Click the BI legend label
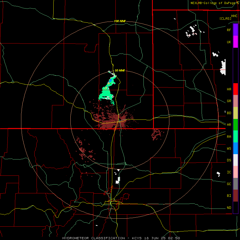Image resolution: width=240 pixels, height=240 pixels. (229, 196)
